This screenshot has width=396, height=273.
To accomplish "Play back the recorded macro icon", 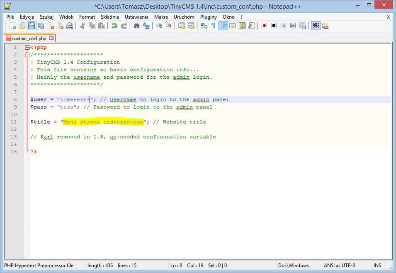I will [283, 26].
